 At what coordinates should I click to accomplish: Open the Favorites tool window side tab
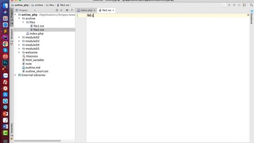(x=12, y=131)
